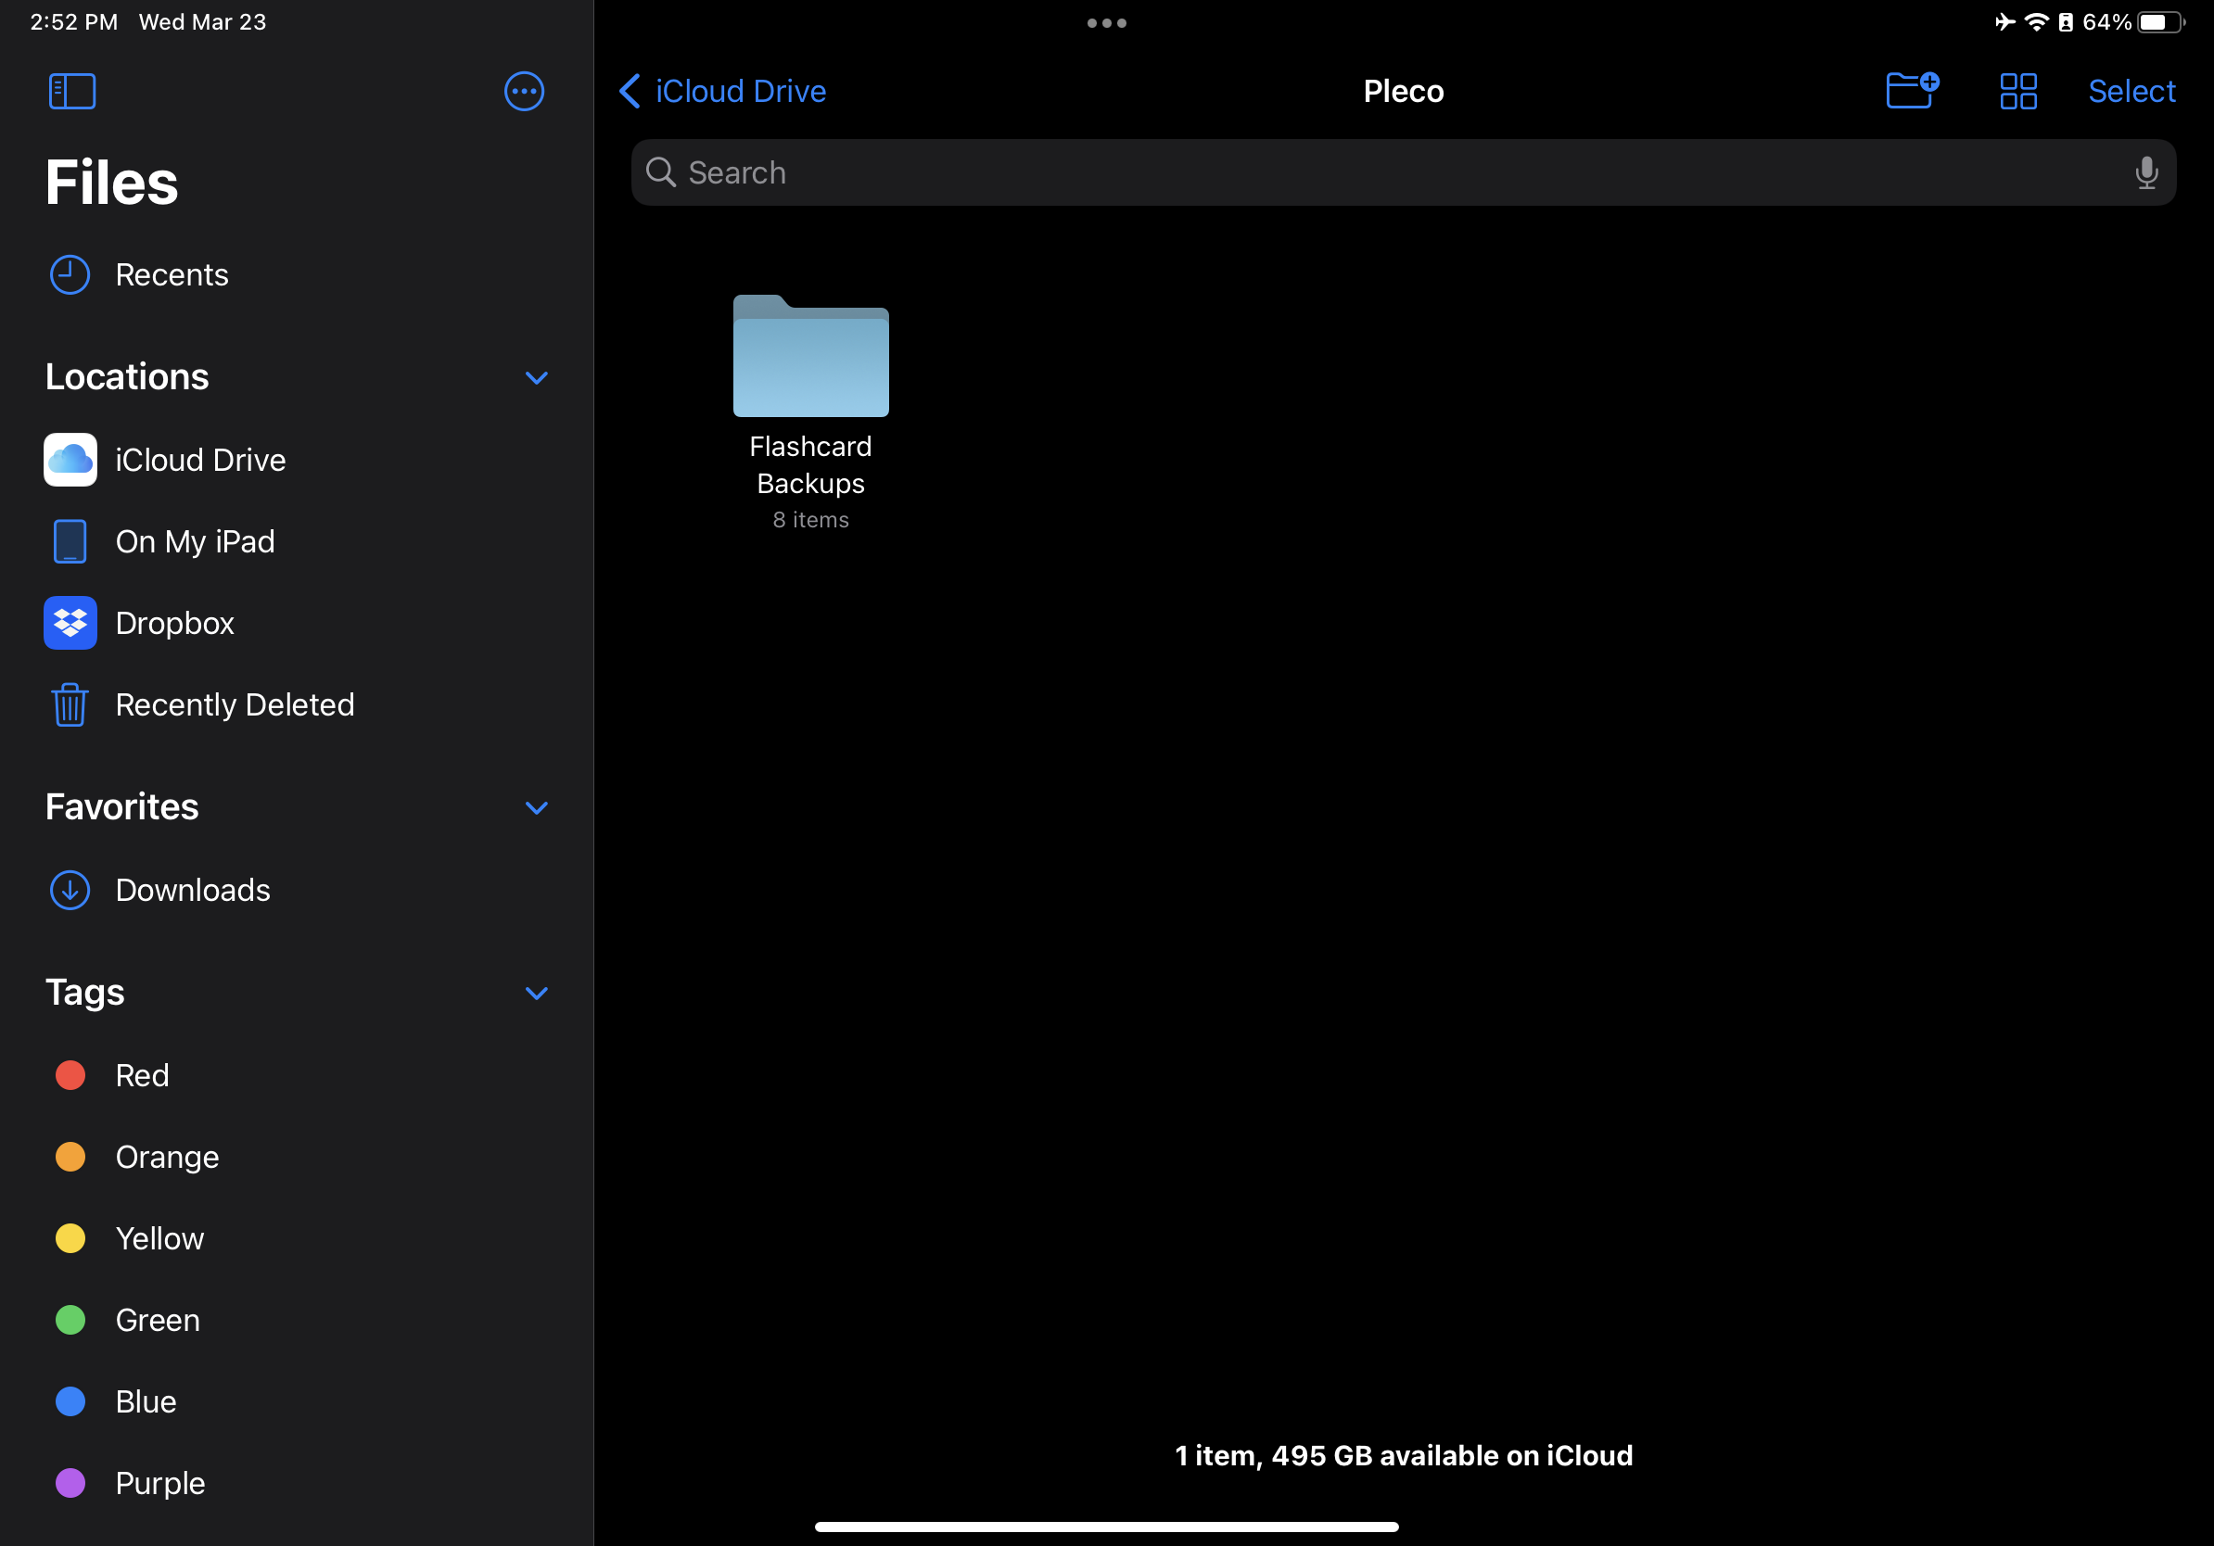Open Downloads favorite label

coord(193,890)
